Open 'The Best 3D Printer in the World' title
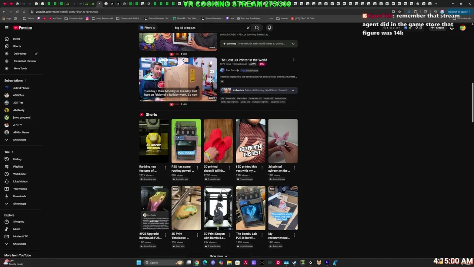 243,60
